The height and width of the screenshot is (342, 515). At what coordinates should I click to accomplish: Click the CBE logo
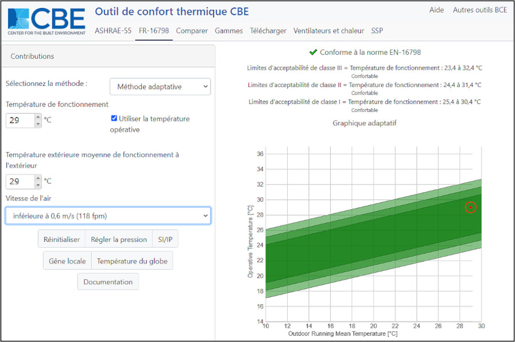(46, 22)
